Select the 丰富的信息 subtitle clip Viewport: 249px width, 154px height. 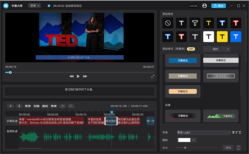point(96,121)
